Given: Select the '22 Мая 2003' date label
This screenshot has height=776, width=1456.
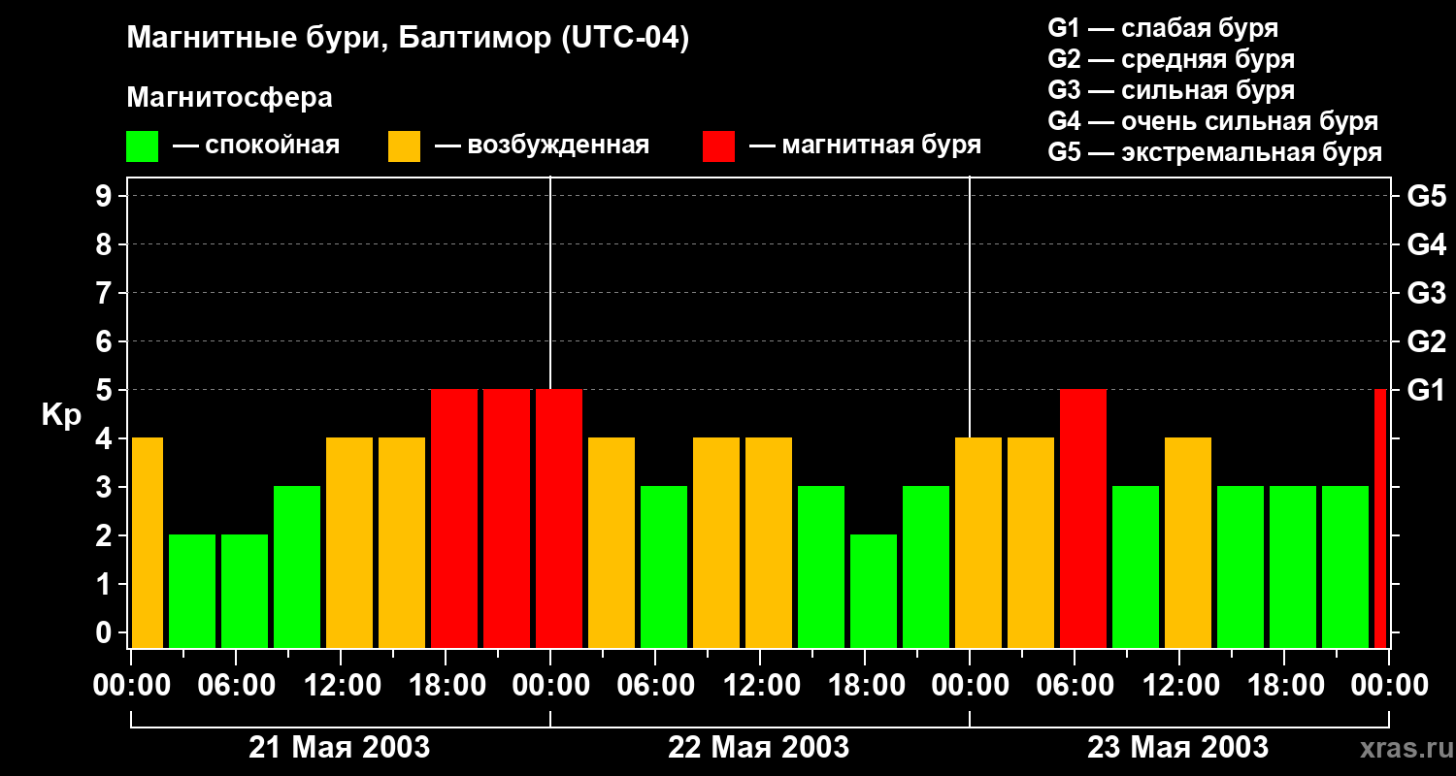Looking at the screenshot, I should pos(759,747).
